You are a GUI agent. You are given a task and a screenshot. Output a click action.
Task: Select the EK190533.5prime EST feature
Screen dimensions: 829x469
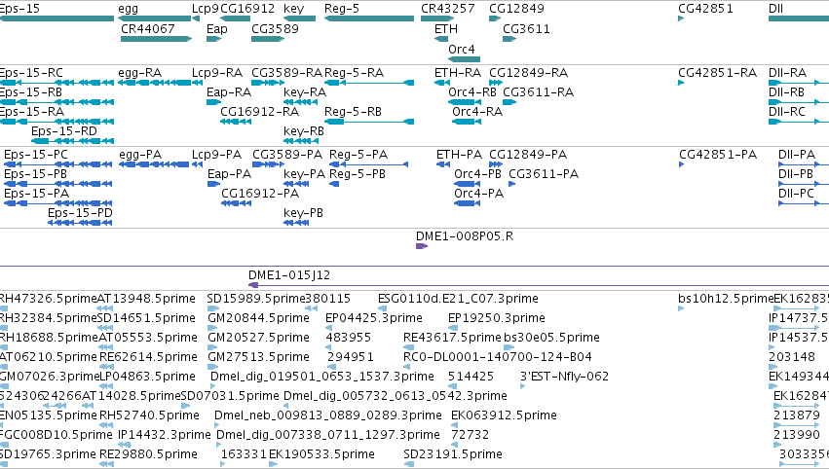(273, 464)
